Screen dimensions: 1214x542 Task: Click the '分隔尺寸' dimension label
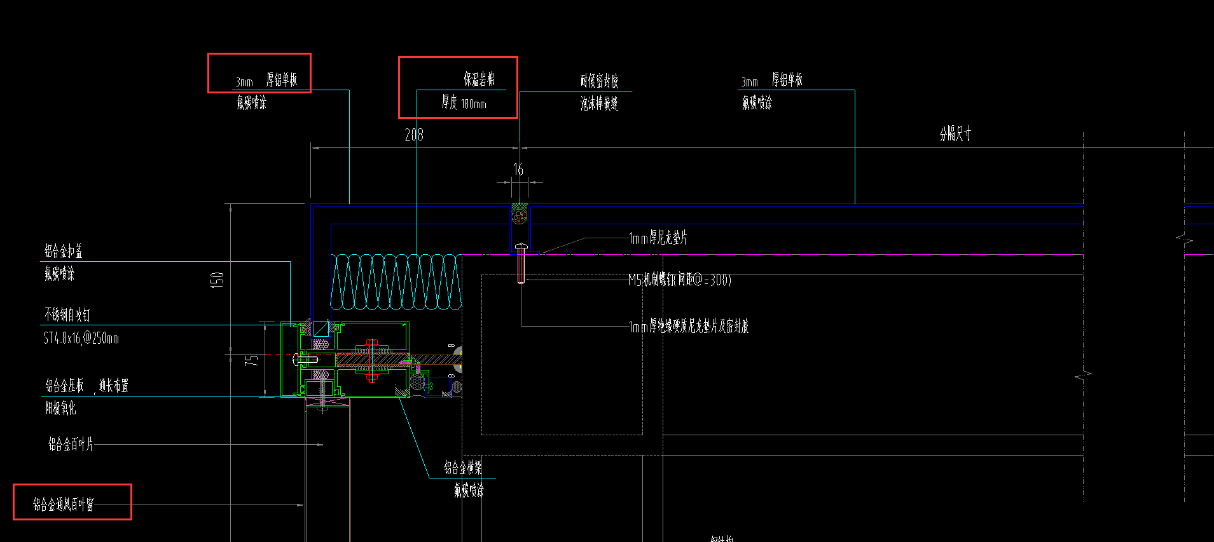[955, 133]
